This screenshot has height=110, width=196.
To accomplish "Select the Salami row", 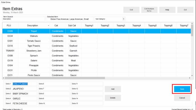I will pyautogui.click(x=97, y=61).
